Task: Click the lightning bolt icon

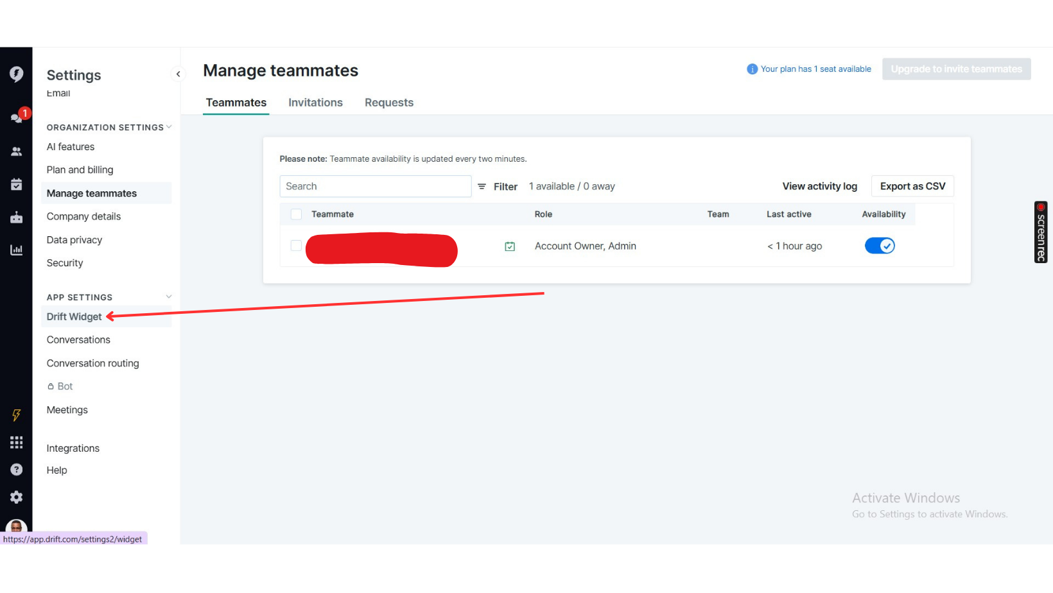Action: point(17,415)
